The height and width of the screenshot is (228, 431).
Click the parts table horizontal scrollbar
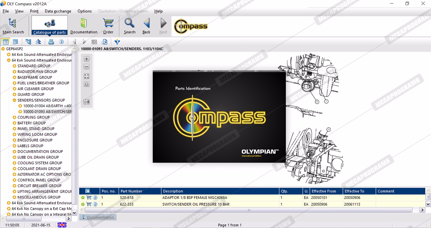click(249, 210)
